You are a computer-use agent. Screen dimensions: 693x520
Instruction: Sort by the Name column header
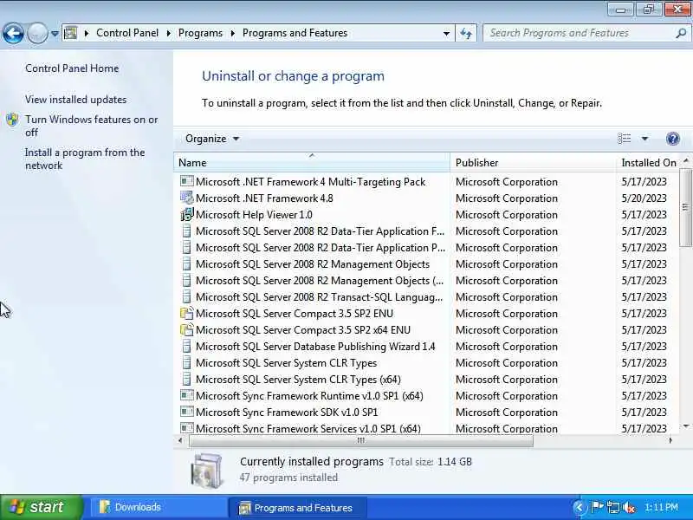[x=312, y=163]
